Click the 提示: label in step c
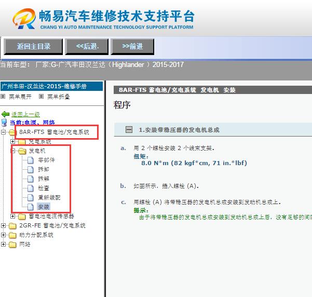The width and height of the screenshot is (312, 297). tap(141, 210)
